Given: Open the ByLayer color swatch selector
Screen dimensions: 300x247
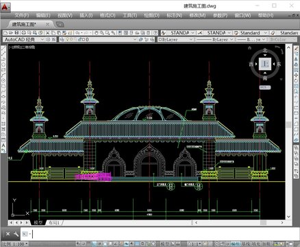Looking at the screenshot, I should 175,40.
